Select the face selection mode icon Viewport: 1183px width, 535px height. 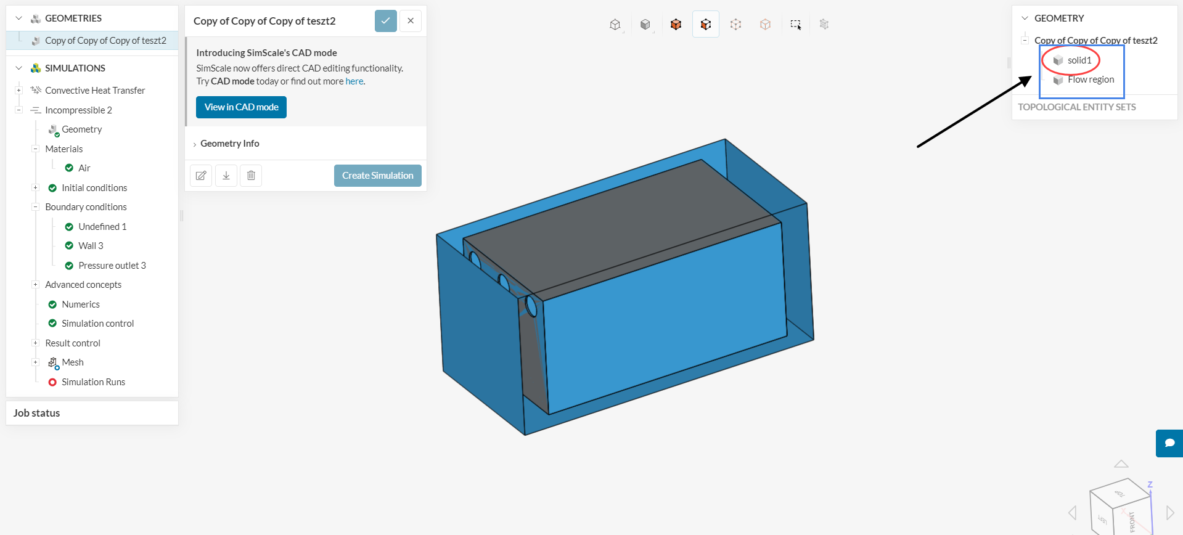coord(706,25)
